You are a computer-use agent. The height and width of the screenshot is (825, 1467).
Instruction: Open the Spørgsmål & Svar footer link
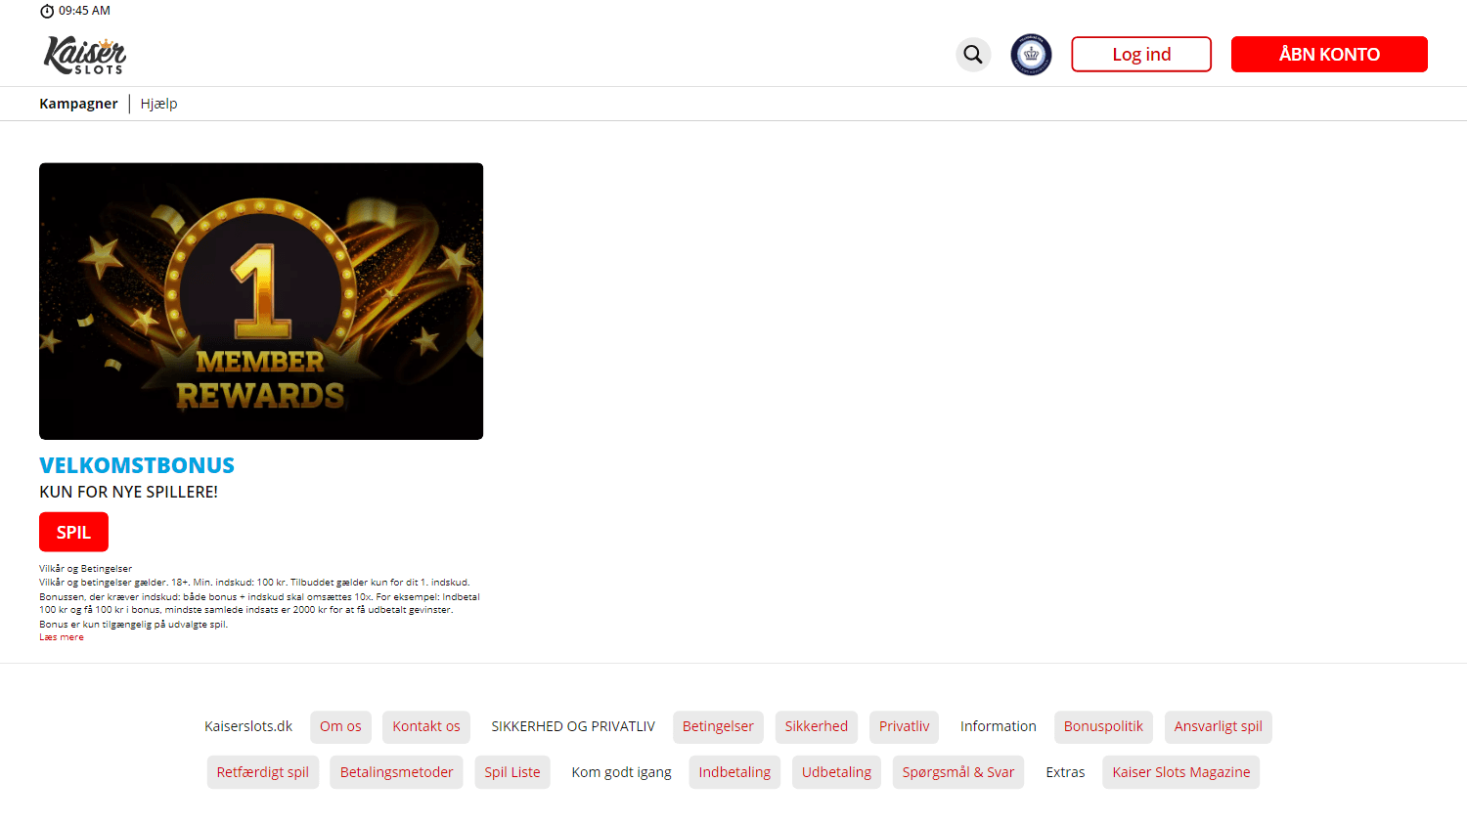(x=958, y=772)
